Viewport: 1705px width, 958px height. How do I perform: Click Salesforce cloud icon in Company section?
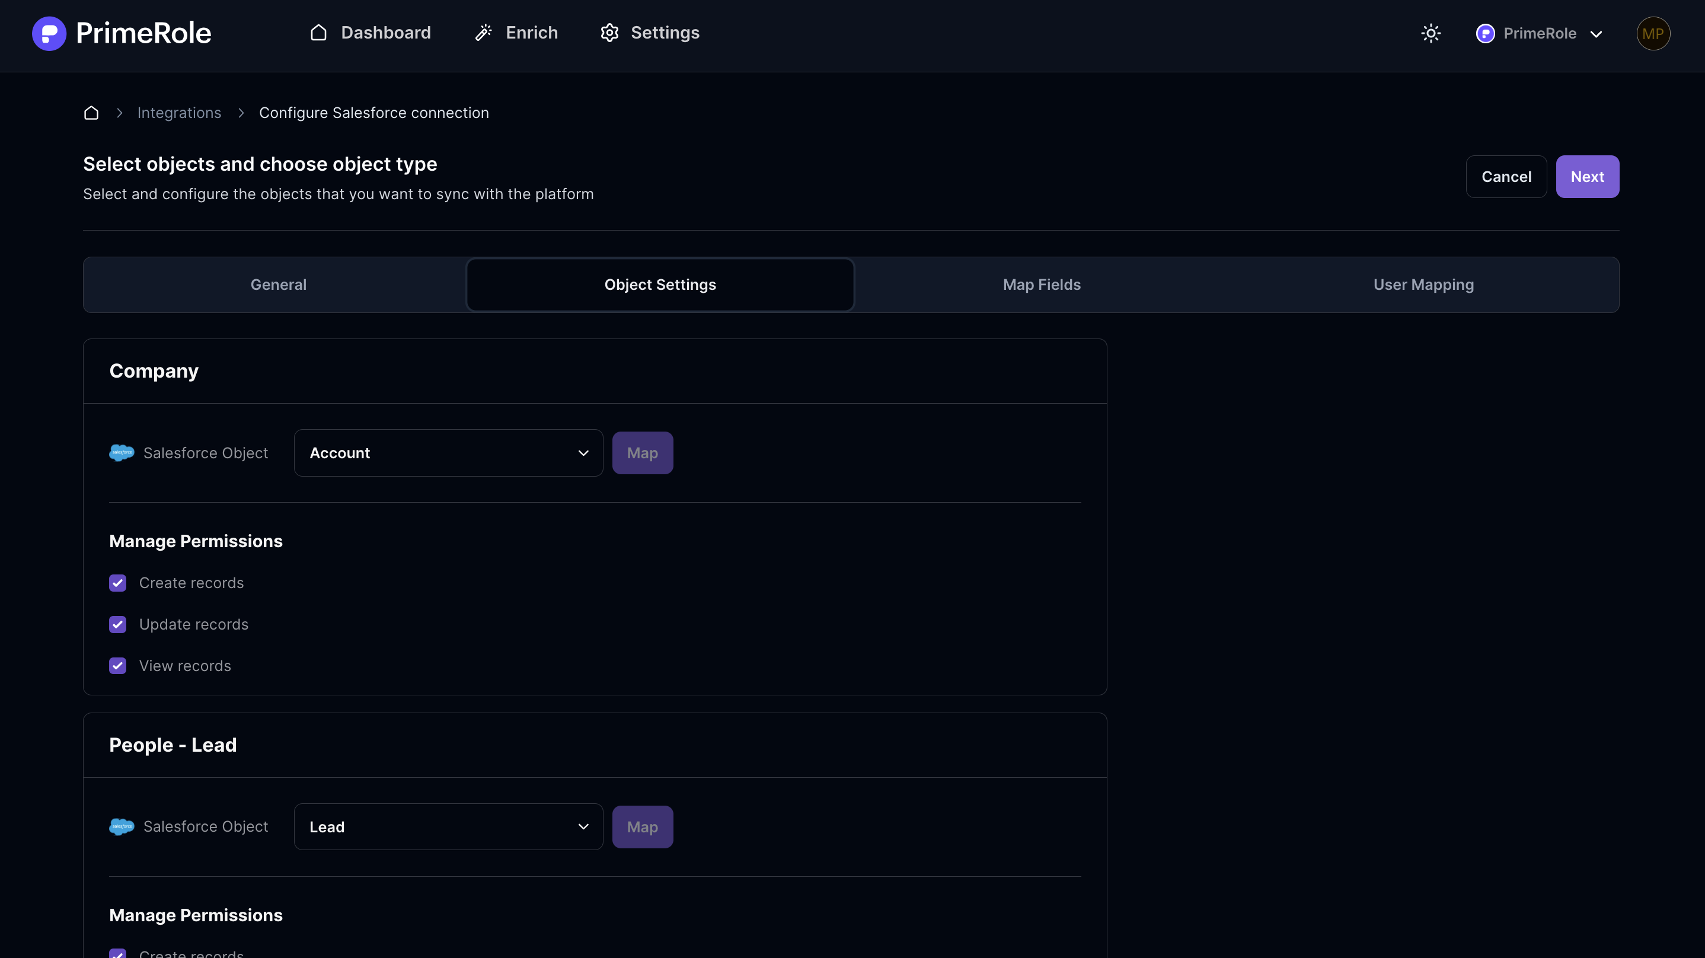tap(122, 453)
